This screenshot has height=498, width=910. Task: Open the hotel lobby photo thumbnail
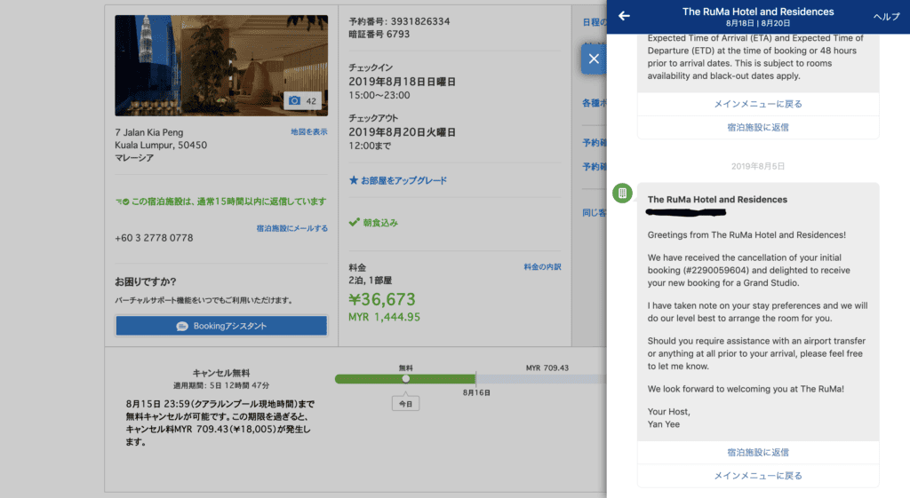pos(221,66)
